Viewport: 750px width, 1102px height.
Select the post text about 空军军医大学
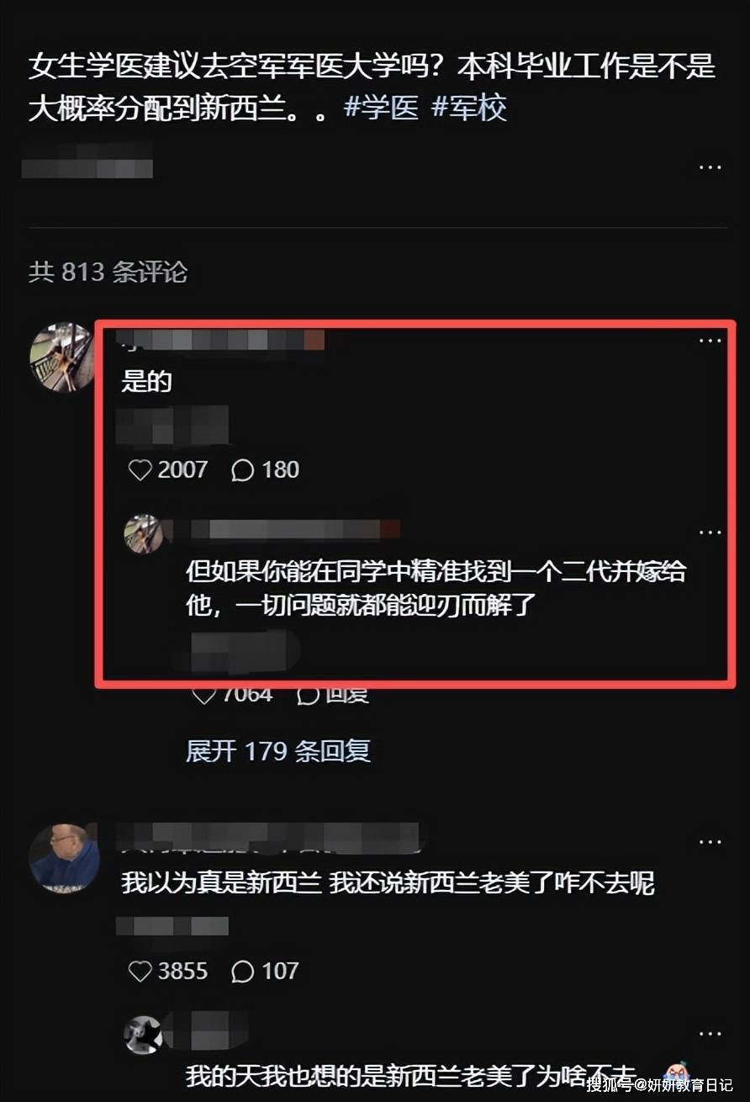pyautogui.click(x=372, y=87)
